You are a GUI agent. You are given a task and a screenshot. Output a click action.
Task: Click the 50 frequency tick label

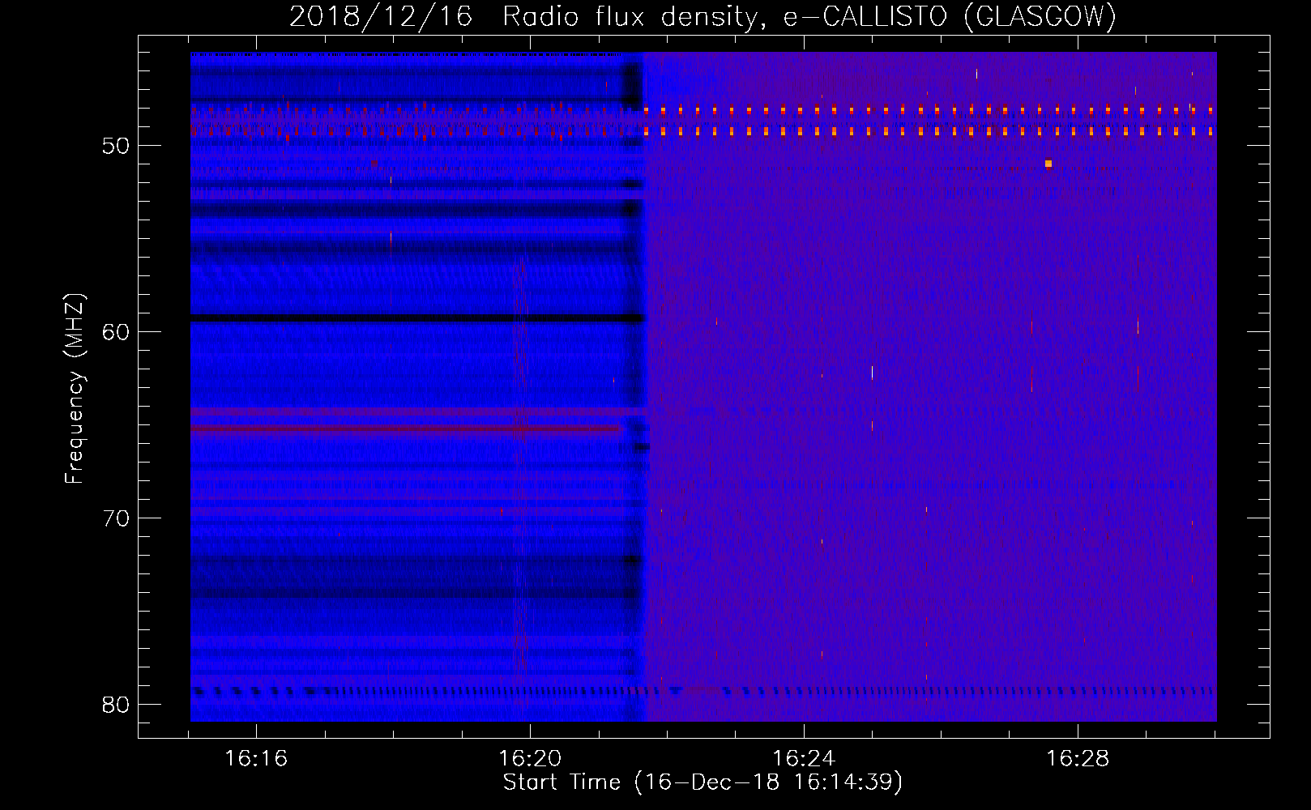[117, 146]
